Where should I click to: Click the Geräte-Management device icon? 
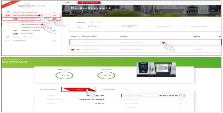(x=7, y=16)
